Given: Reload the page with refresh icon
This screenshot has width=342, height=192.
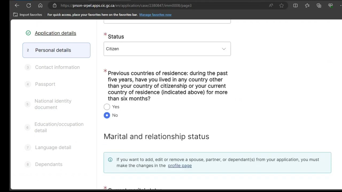Looking at the screenshot, I should [29, 5].
